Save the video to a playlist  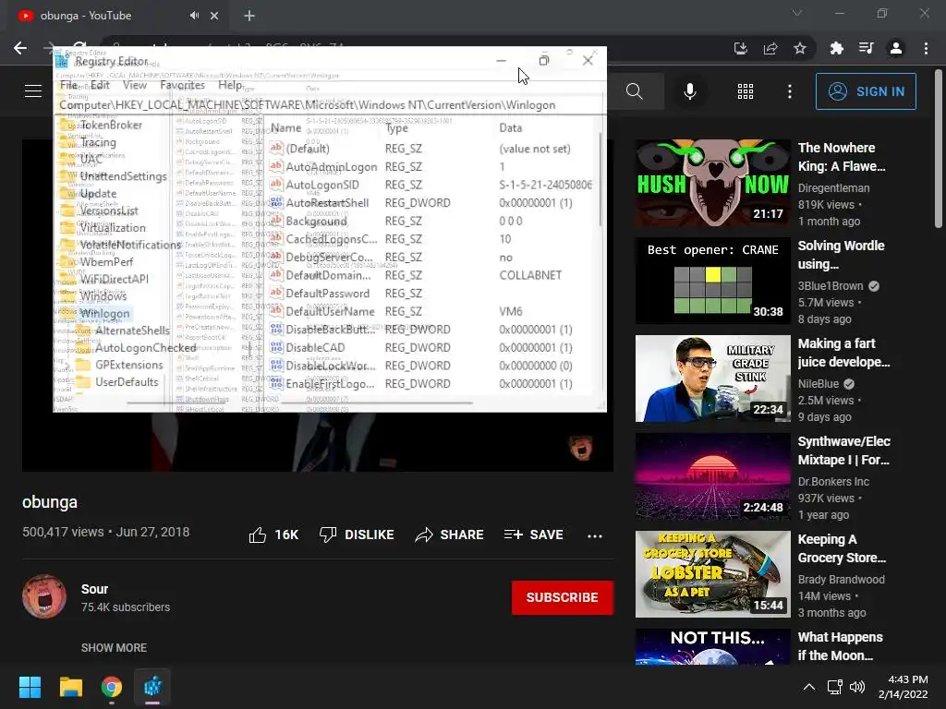pos(533,535)
